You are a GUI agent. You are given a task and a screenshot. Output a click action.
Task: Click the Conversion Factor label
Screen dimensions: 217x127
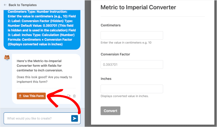115,54
